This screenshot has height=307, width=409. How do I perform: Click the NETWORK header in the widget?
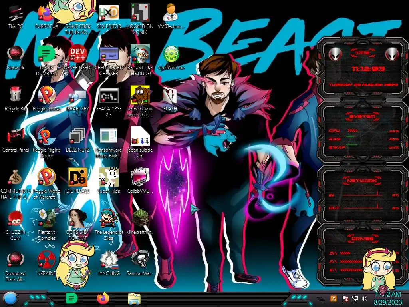[363, 181]
